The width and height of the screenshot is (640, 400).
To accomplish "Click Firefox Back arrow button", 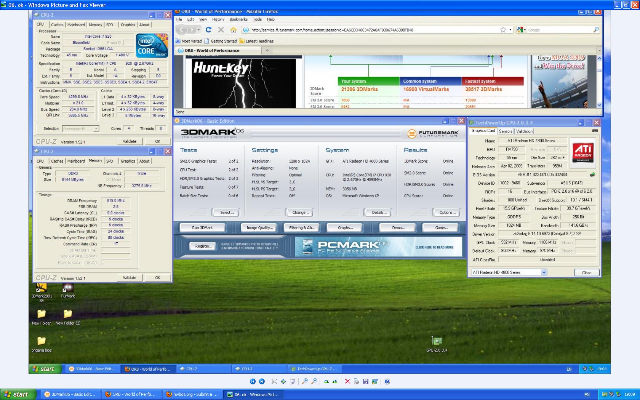I will [182, 30].
